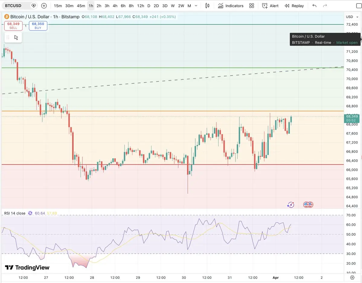
Task: Switch to the 2h interval
Action: 99,6
